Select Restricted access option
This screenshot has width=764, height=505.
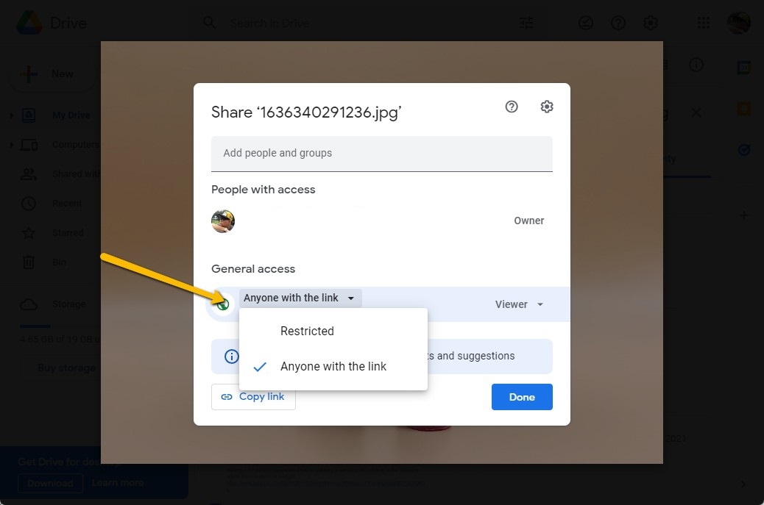(x=333, y=332)
